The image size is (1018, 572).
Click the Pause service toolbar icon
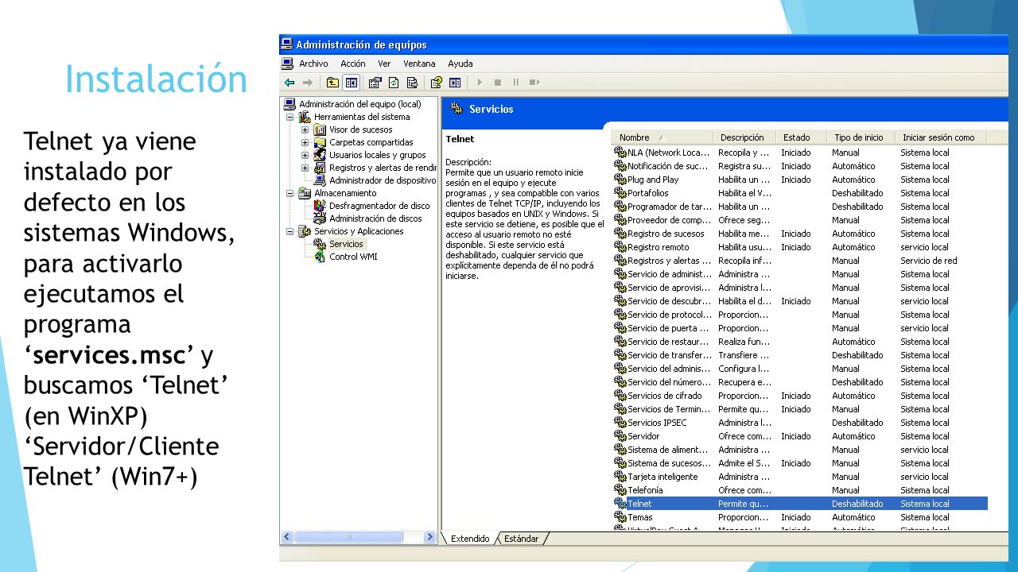click(x=516, y=83)
